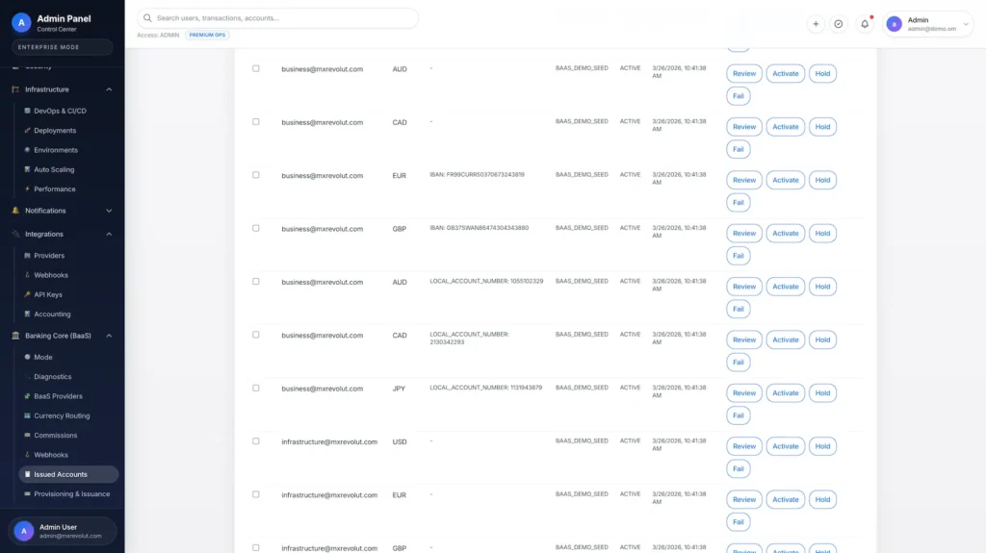
Task: Click Activate for EUR IBAN FR99 row
Action: (786, 181)
